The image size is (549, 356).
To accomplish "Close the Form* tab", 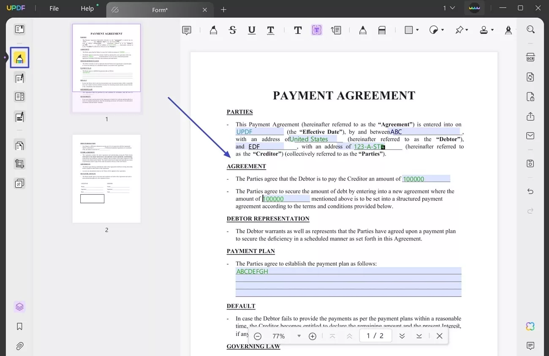I will coord(205,10).
